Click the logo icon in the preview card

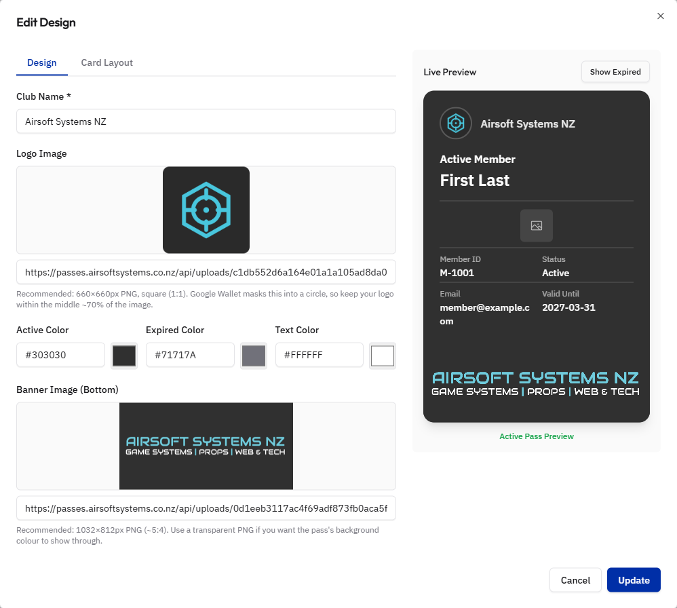pos(455,123)
